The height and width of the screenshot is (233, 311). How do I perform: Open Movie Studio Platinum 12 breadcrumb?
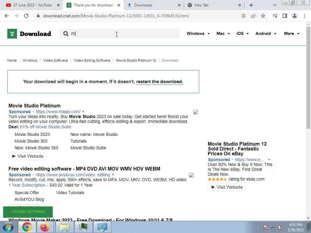click(136, 60)
